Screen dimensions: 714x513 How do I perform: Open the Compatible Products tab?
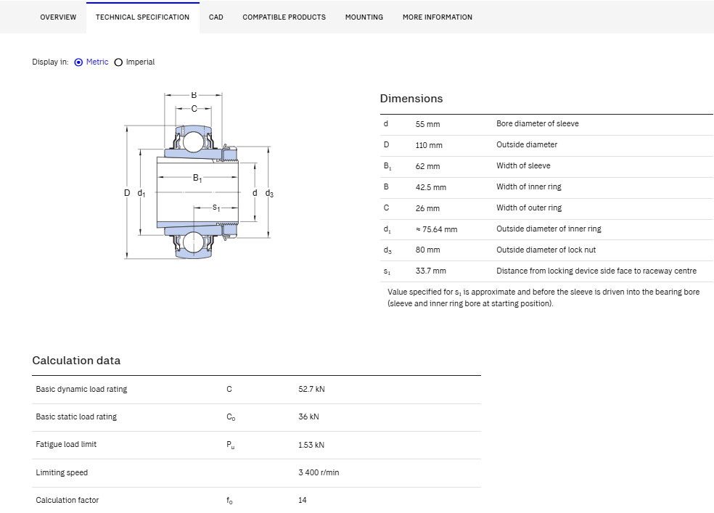[284, 17]
